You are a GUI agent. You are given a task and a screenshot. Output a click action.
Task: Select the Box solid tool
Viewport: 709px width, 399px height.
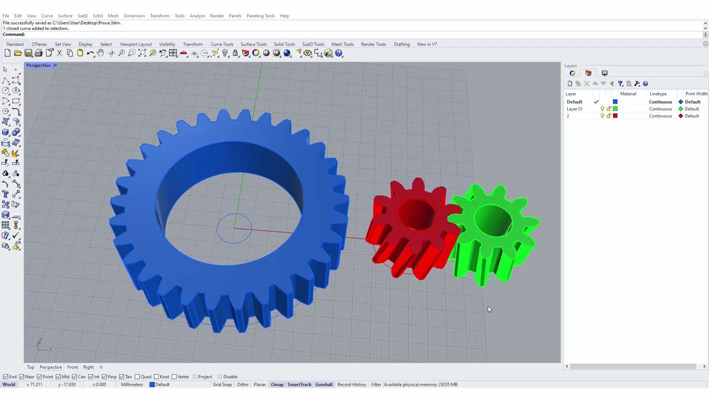[x=6, y=132]
